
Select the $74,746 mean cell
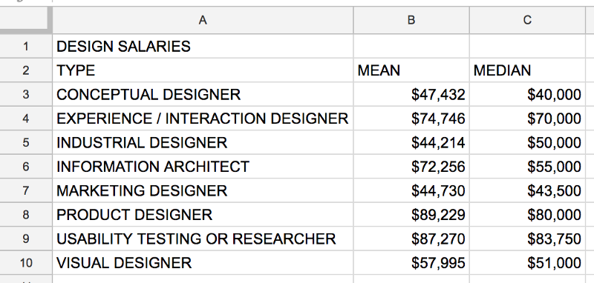(x=411, y=119)
